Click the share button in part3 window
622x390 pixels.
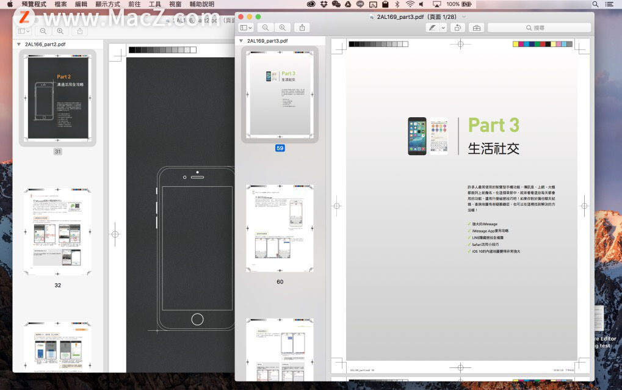(x=302, y=28)
